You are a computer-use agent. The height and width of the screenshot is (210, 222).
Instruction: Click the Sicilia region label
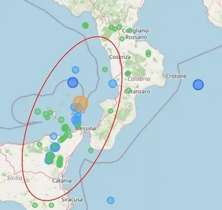point(14,178)
